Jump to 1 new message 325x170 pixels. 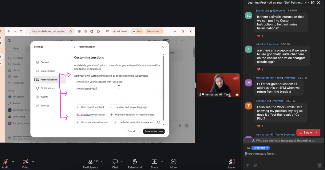(x=306, y=132)
